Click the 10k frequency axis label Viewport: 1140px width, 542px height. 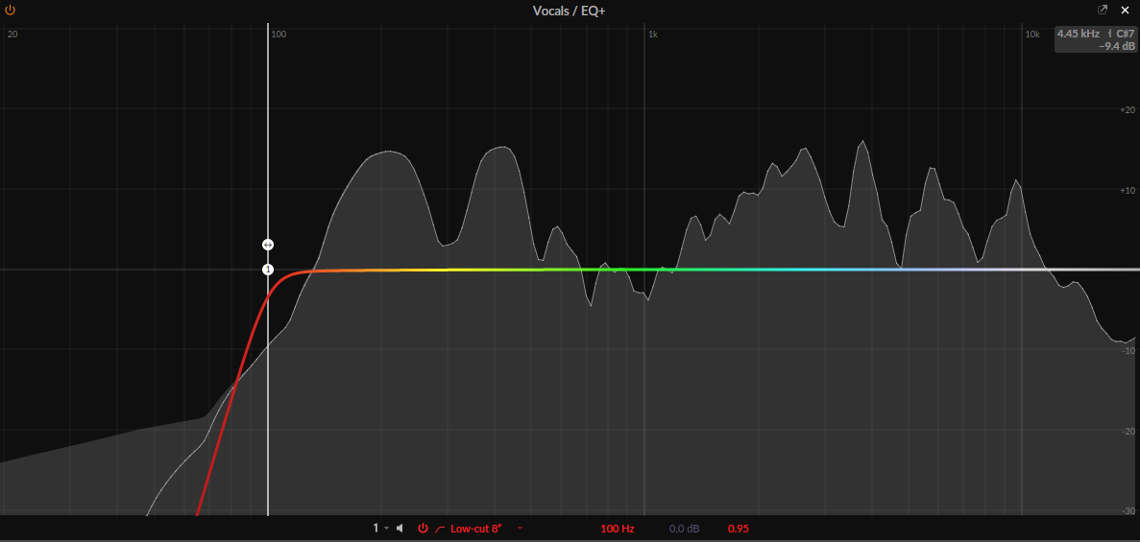click(x=1031, y=35)
